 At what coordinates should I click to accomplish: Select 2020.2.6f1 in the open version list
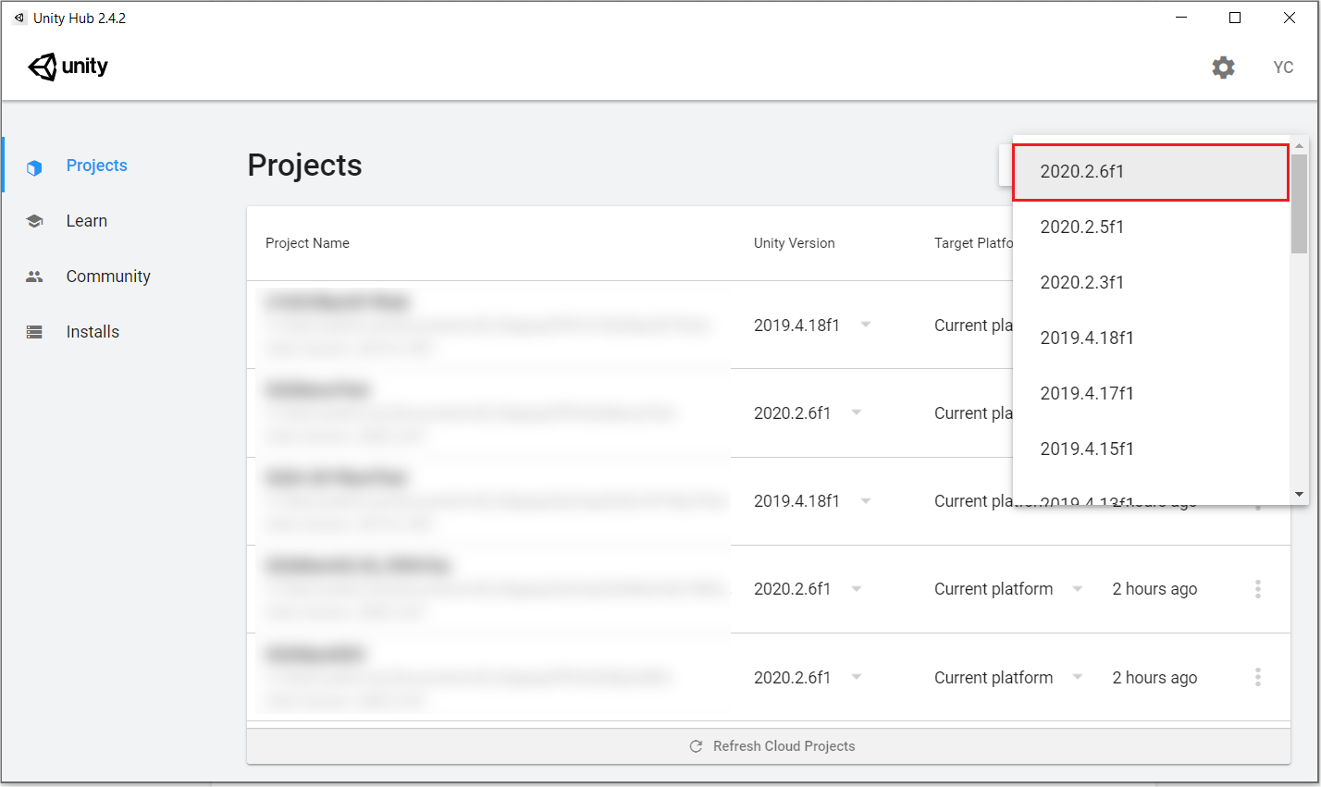pyautogui.click(x=1151, y=172)
